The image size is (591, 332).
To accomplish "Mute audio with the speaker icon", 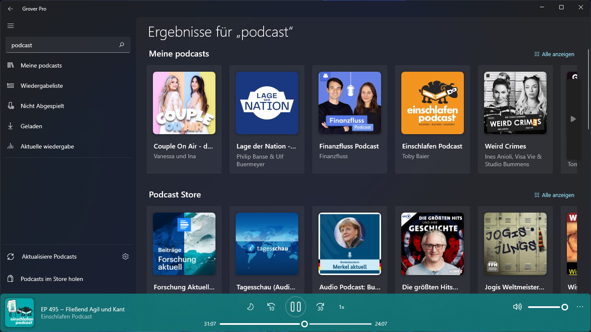I will click(517, 307).
